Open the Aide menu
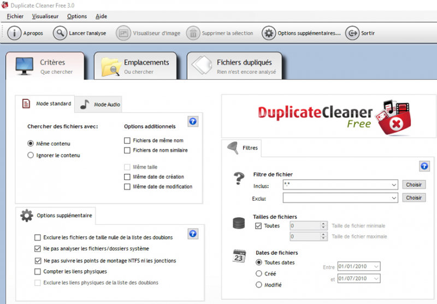 coord(101,16)
